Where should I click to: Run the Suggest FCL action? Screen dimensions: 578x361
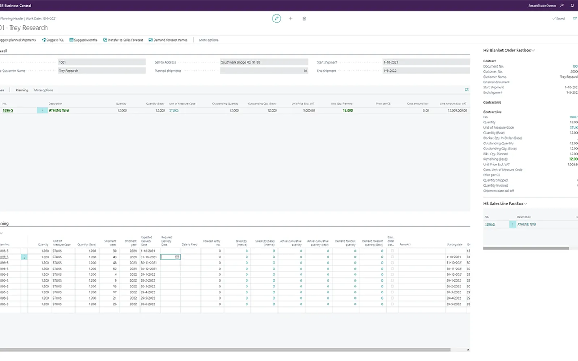tap(53, 40)
